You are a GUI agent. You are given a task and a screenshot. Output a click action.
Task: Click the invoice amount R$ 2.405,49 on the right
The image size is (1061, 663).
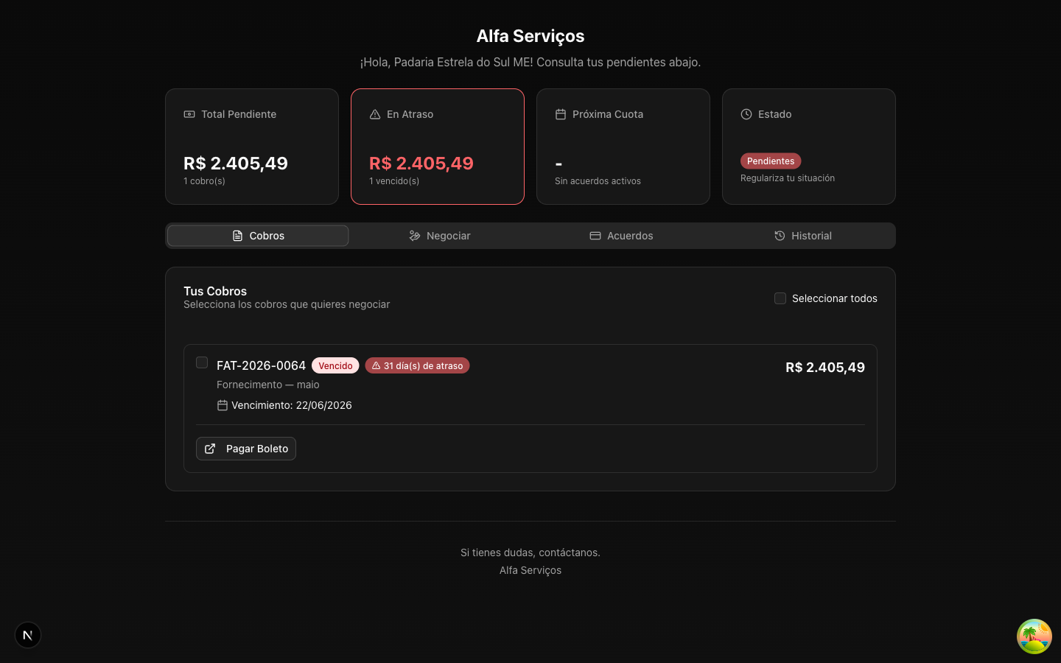825,368
